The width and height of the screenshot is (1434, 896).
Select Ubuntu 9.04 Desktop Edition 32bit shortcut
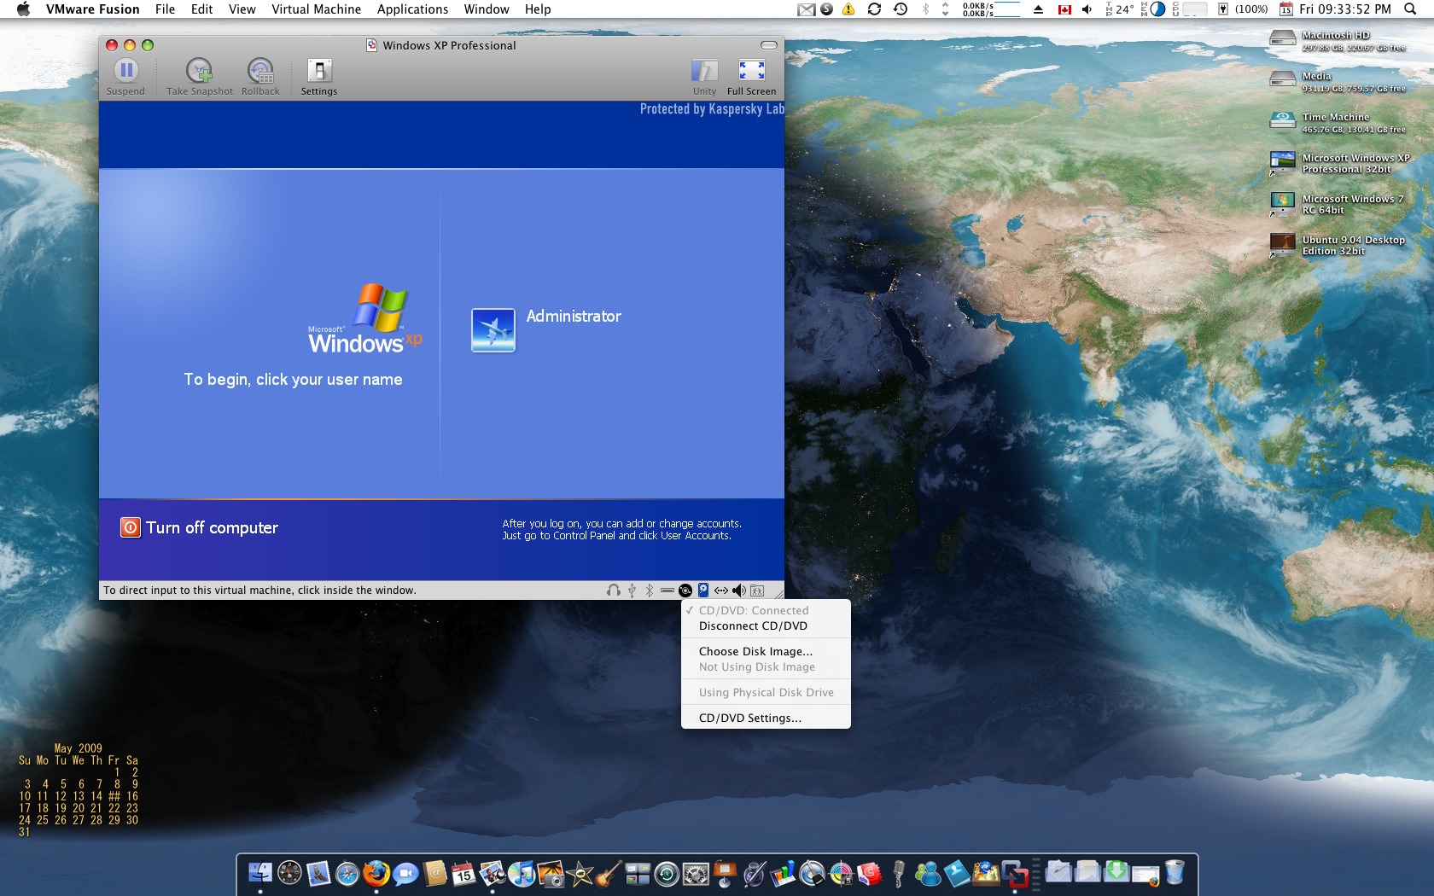[1283, 244]
